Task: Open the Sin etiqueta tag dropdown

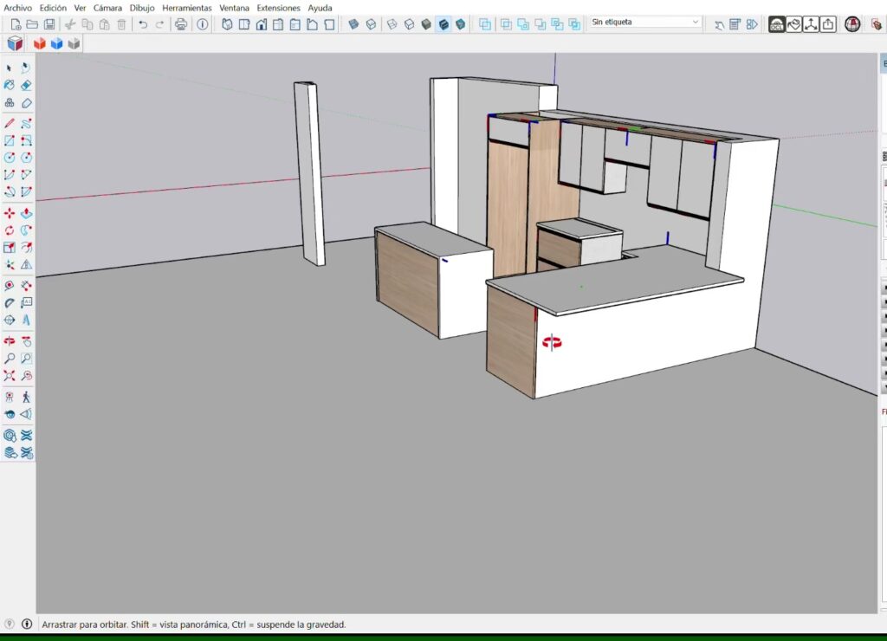Action: pyautogui.click(x=645, y=22)
